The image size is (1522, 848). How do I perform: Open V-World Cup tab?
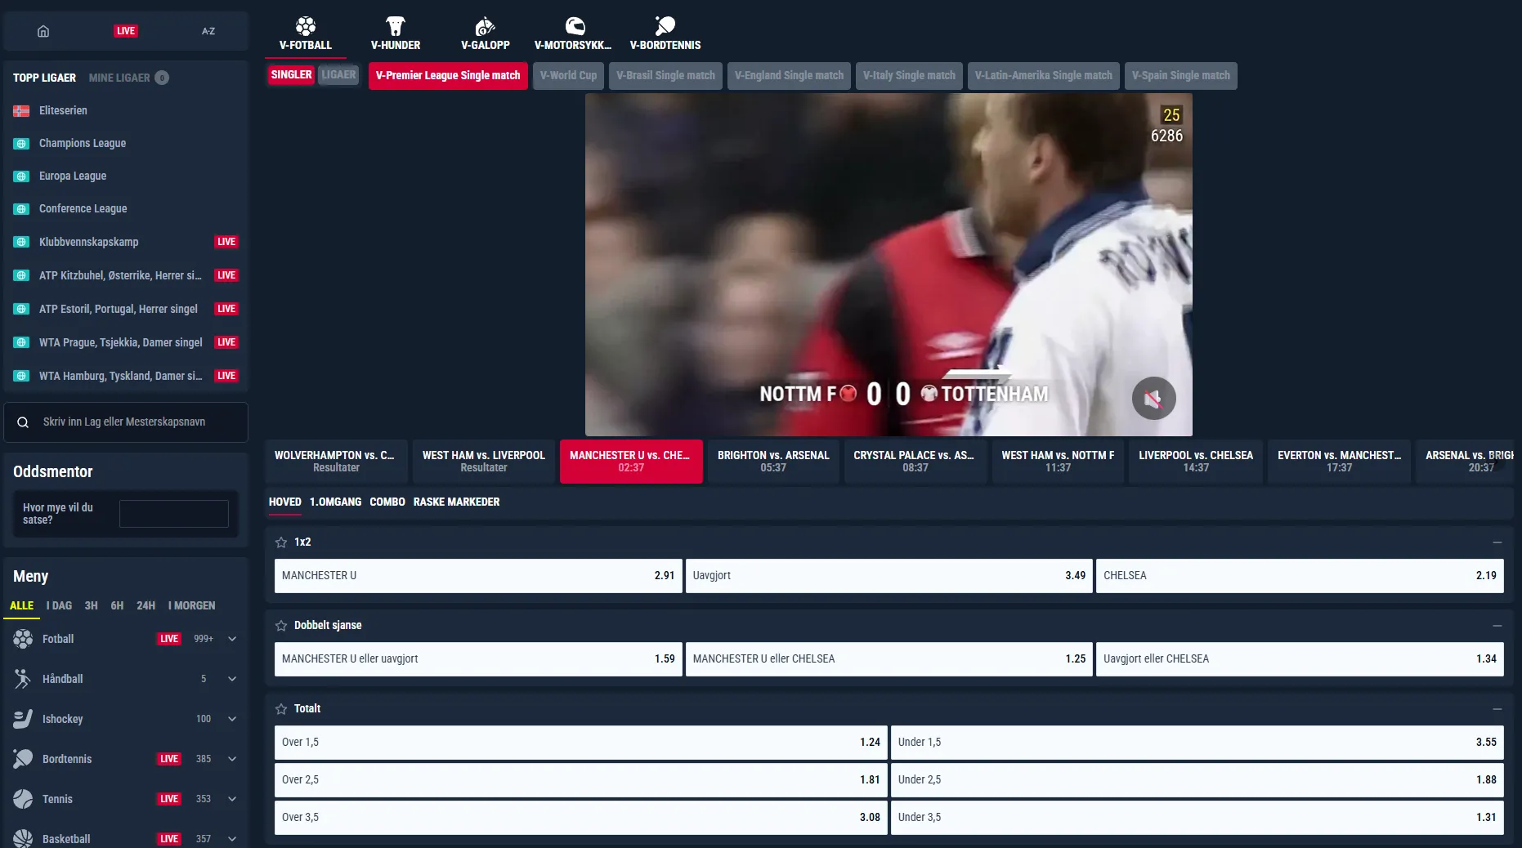[568, 76]
